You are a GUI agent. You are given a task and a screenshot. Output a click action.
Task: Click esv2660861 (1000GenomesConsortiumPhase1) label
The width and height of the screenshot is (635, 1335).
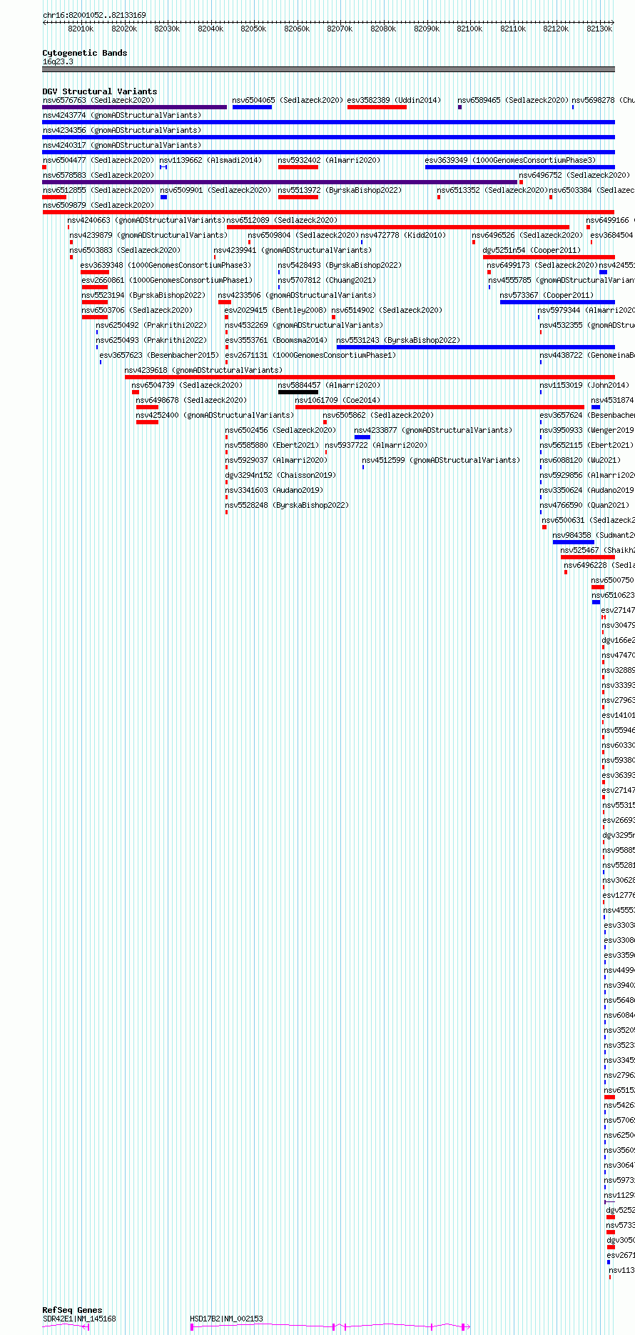point(167,280)
